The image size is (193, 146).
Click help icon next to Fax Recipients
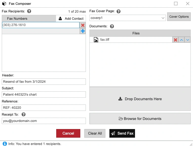point(29,11)
